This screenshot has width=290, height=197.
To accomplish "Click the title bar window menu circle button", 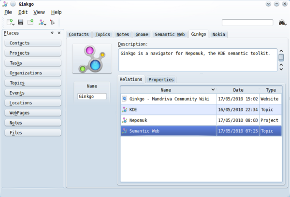I will click(13, 4).
